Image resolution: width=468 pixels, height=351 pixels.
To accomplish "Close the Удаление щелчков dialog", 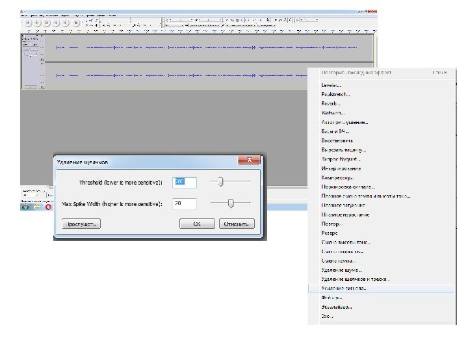I will pos(249,160).
